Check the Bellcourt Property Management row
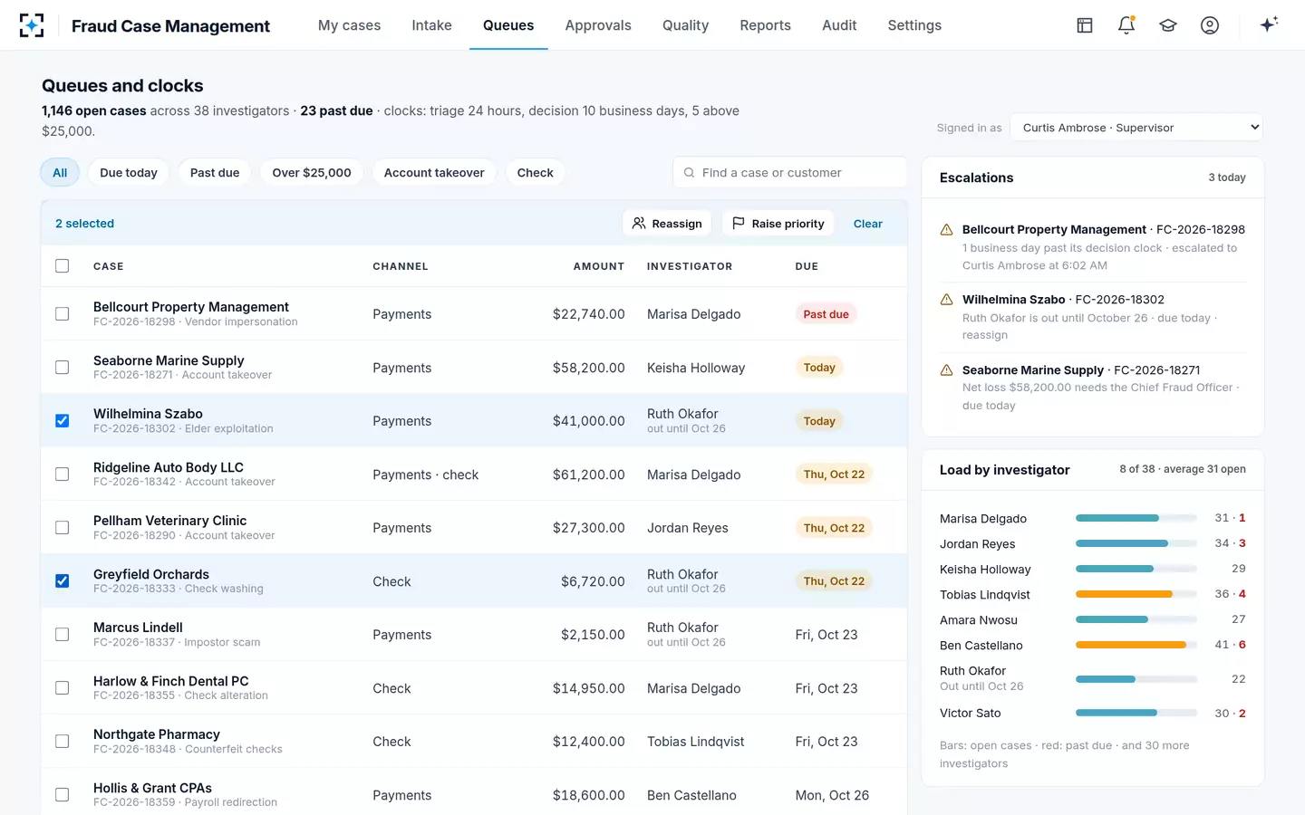The image size is (1305, 815). [62, 313]
